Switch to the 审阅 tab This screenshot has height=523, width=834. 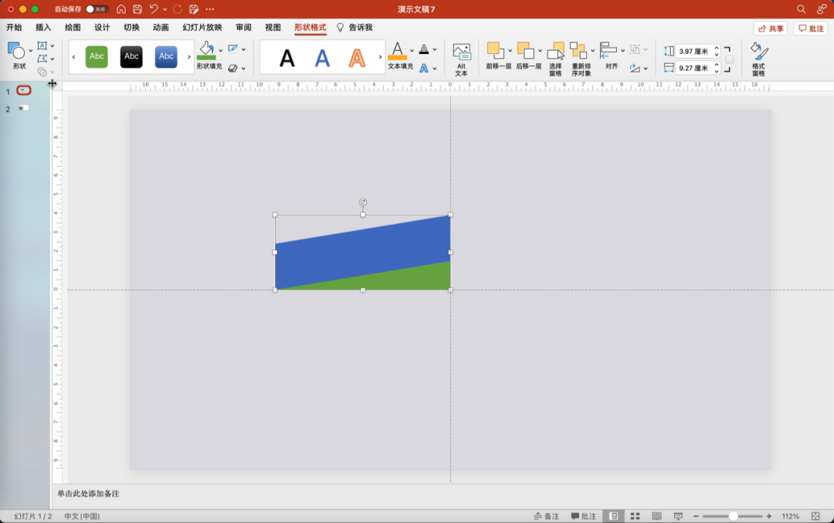[243, 27]
